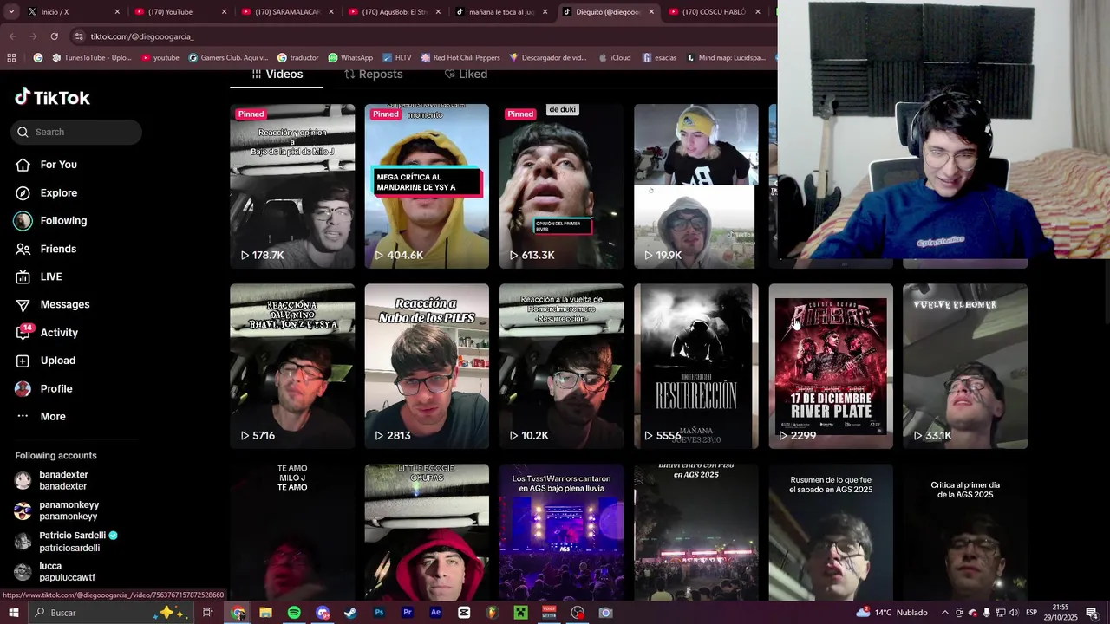Viewport: 1110px width, 624px height.
Task: Open Vuelve El Homer video
Action: point(965,367)
